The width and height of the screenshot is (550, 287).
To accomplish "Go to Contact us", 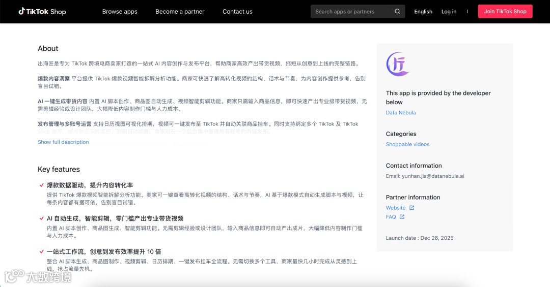I will [x=237, y=12].
